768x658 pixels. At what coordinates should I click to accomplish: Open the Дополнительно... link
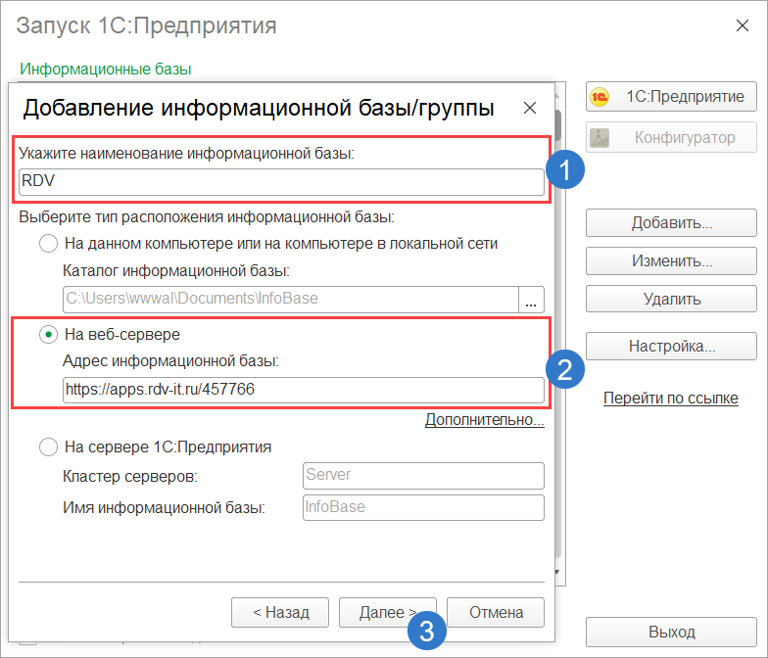484,419
